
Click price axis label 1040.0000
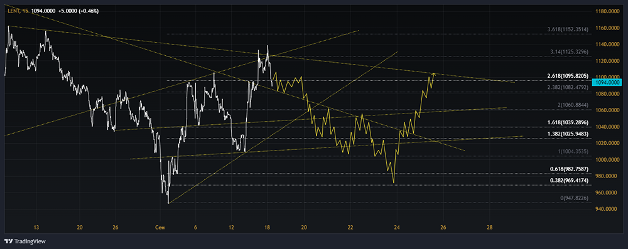(x=607, y=127)
